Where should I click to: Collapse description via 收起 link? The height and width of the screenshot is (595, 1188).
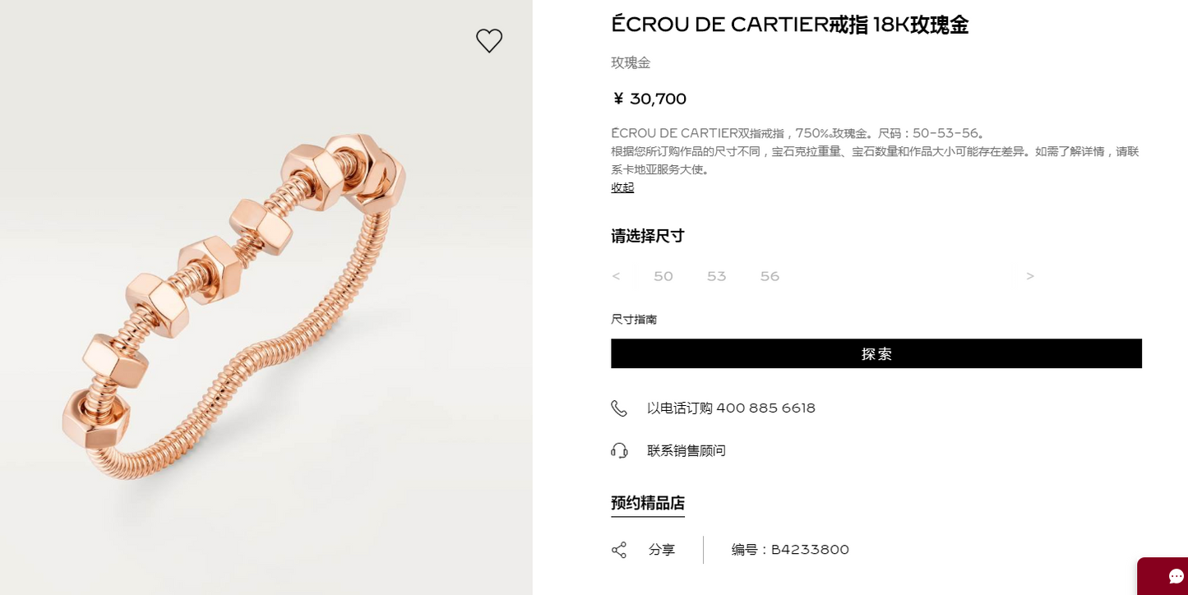[x=622, y=187]
